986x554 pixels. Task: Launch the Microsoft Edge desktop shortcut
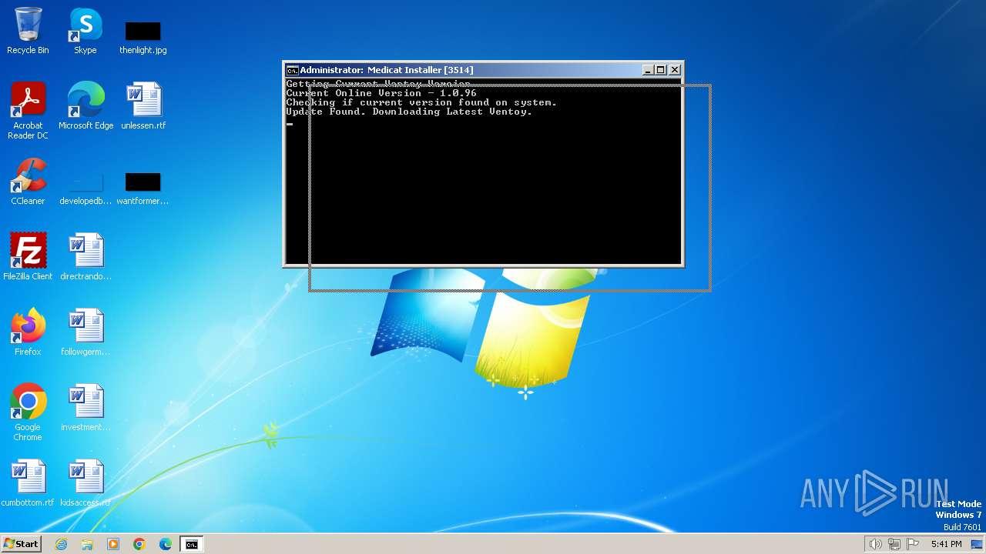tap(86, 106)
